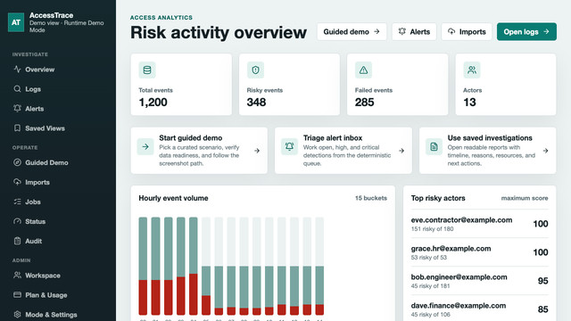Image resolution: width=571 pixels, height=321 pixels.
Task: Click the AT AccessTrace logo
Action: 16,22
